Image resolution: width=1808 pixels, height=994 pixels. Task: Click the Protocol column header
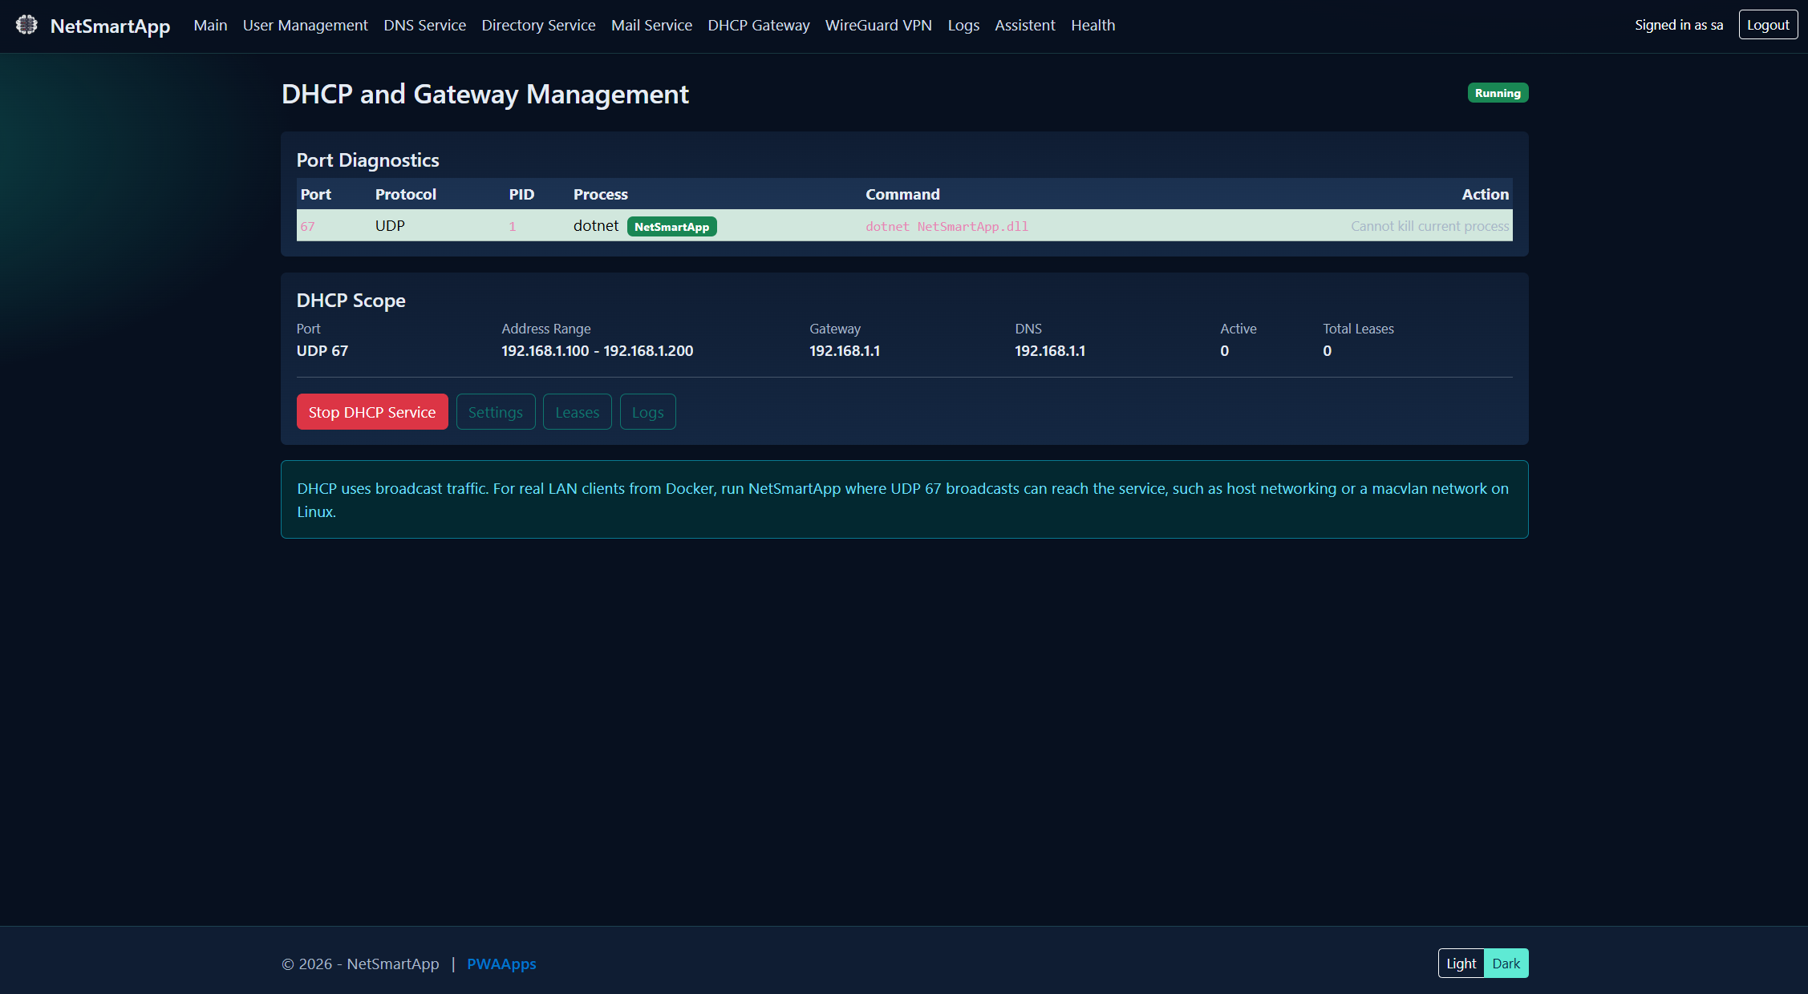pos(405,194)
